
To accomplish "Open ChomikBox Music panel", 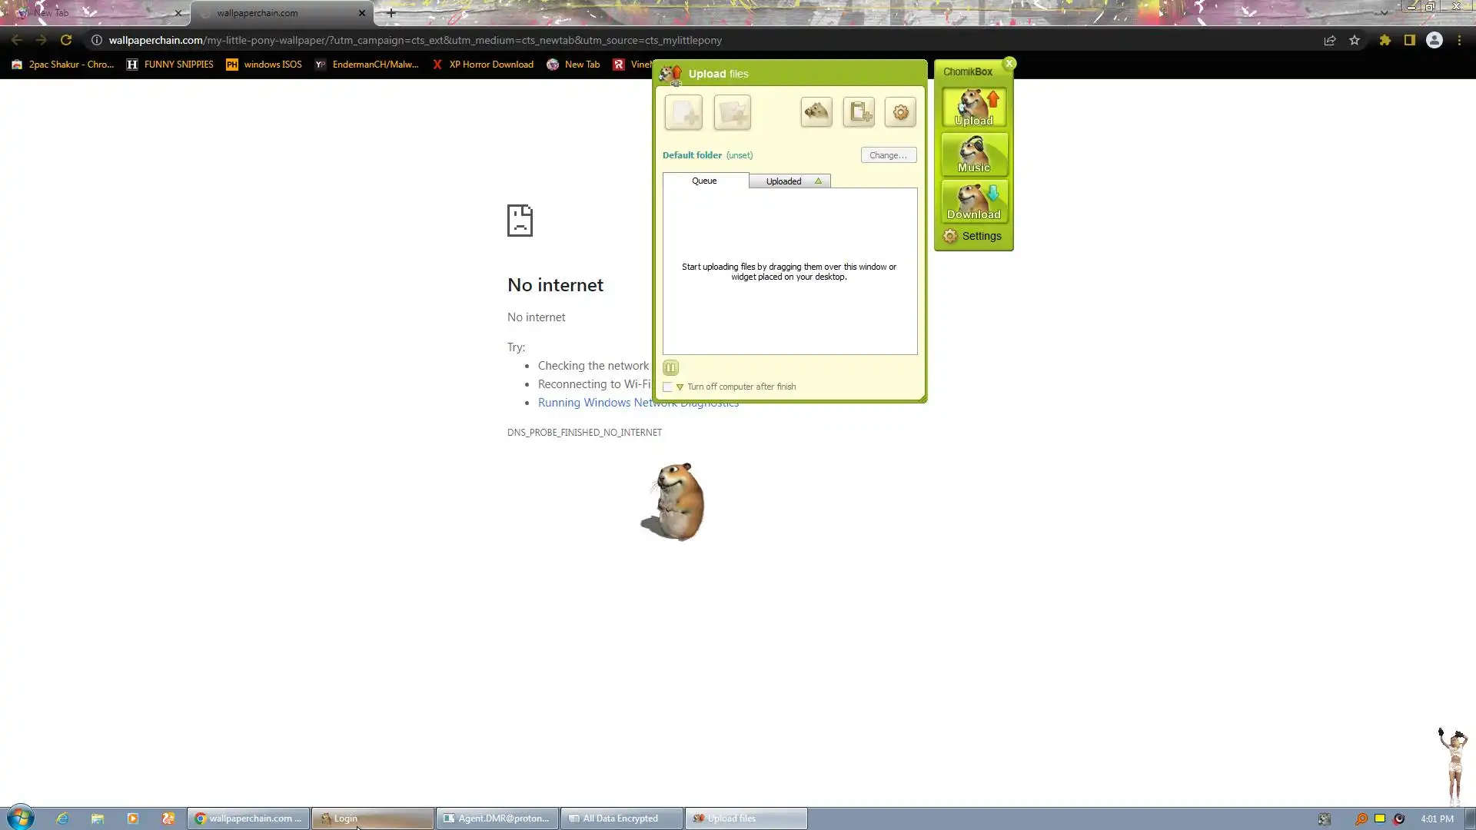I will 974,154.
